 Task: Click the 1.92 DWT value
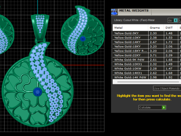coord(169,77)
